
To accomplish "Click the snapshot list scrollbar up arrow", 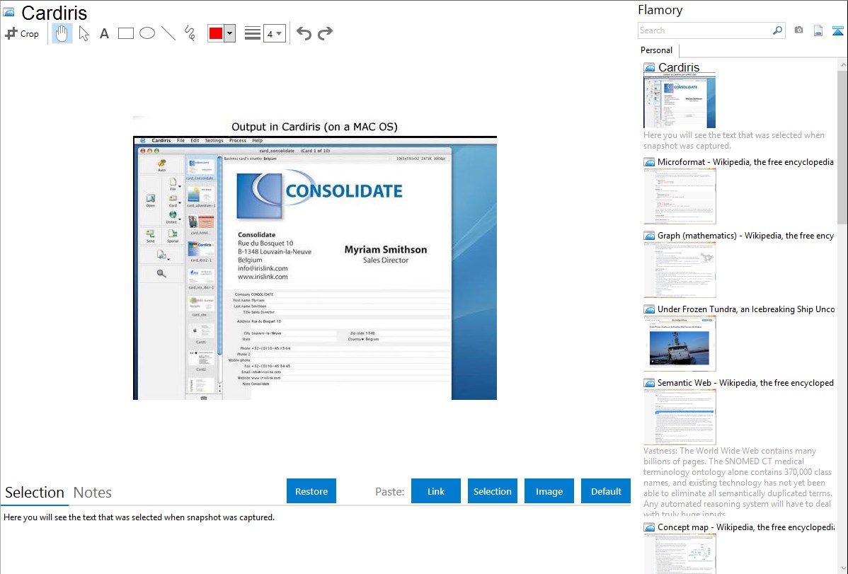I will coord(842,64).
